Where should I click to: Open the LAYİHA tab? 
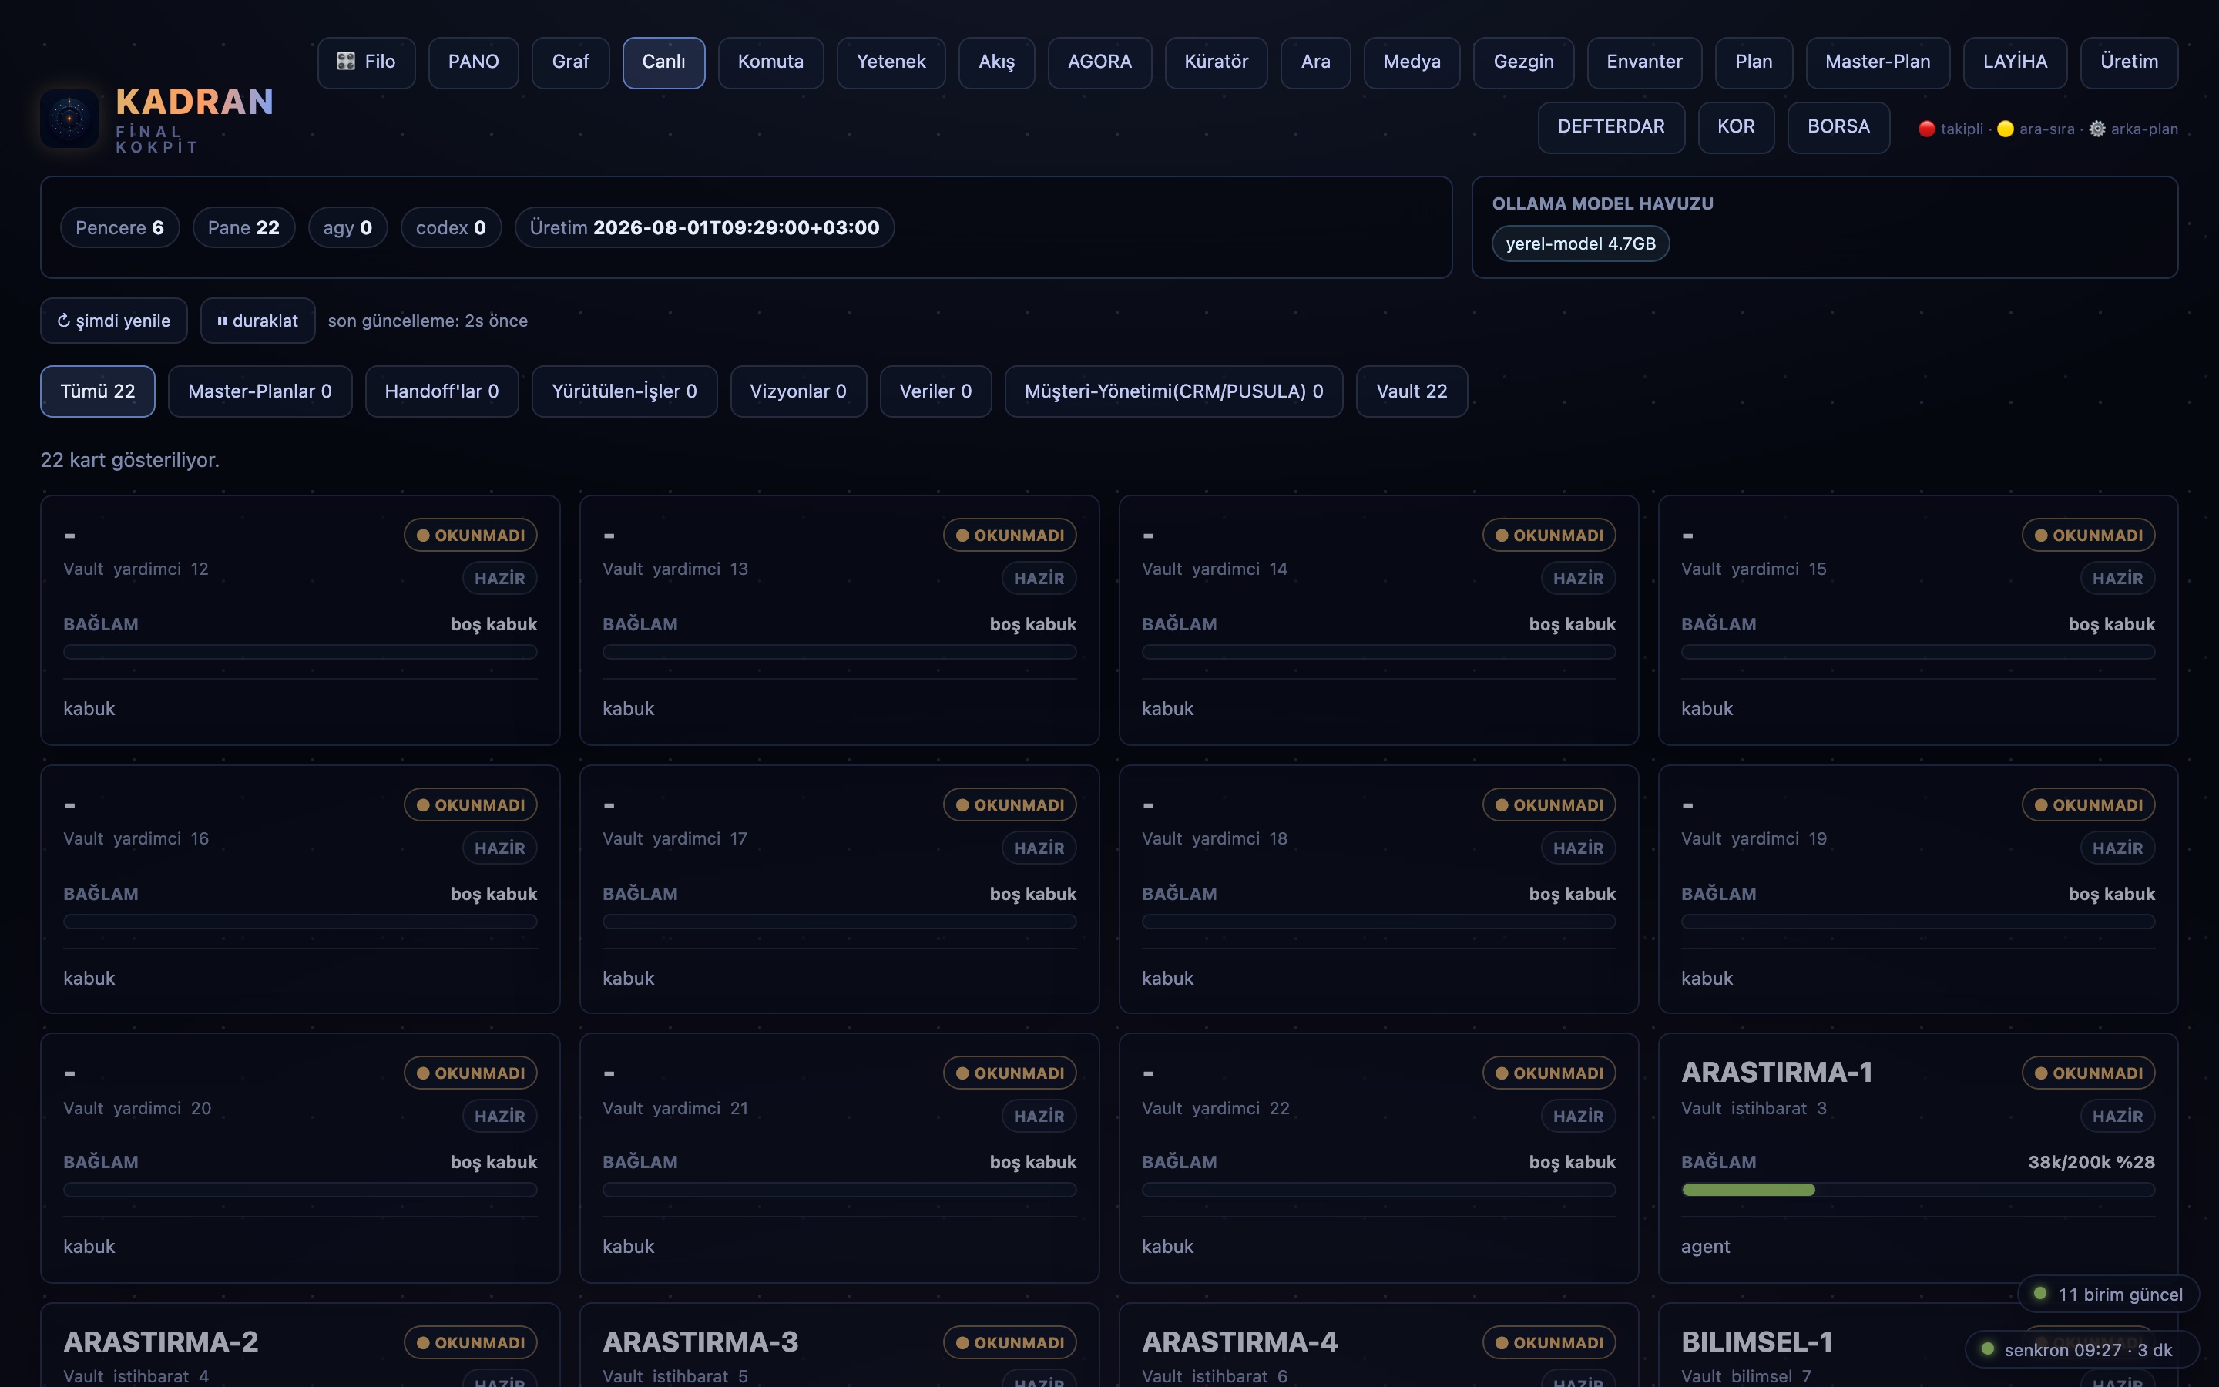click(x=2015, y=62)
